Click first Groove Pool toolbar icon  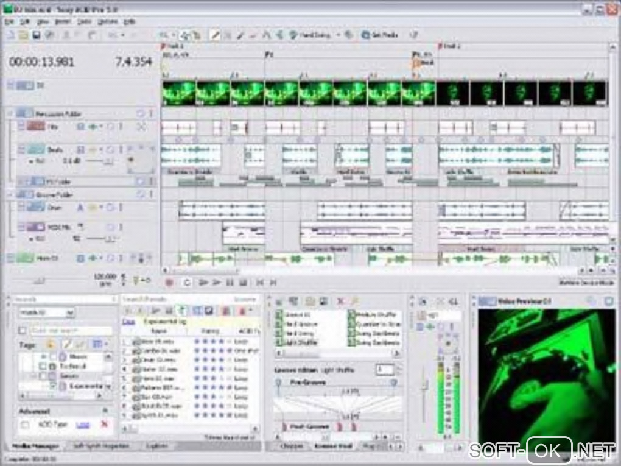point(279,302)
